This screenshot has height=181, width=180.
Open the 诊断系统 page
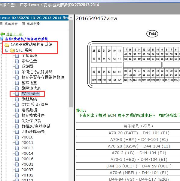pyautogui.click(x=29, y=99)
